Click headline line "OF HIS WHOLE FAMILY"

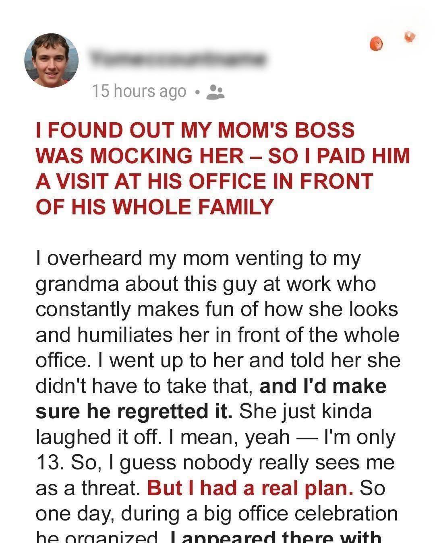pyautogui.click(x=155, y=206)
